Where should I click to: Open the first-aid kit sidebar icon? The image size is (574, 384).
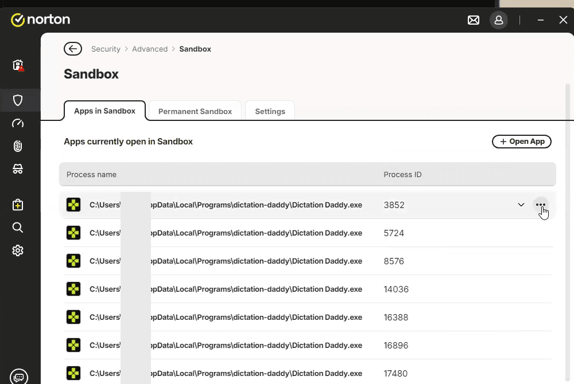tap(18, 205)
